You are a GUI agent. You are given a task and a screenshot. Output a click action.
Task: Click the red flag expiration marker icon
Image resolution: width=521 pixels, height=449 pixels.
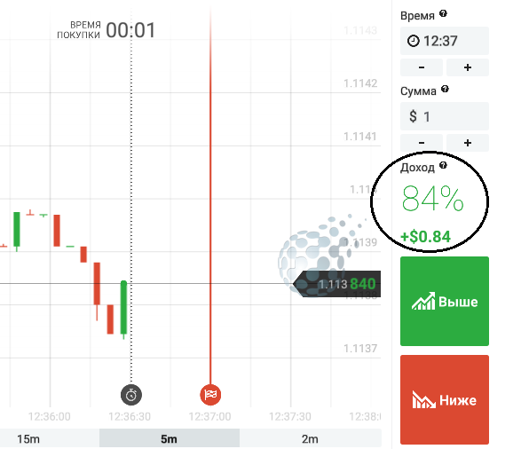[210, 395]
